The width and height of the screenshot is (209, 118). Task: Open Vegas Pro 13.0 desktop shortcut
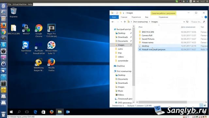click(x=51, y=31)
